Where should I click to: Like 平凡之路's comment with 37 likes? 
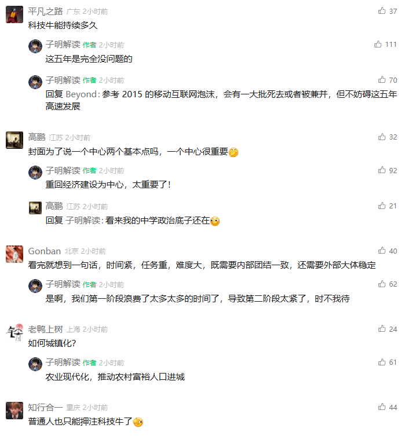[x=382, y=11]
